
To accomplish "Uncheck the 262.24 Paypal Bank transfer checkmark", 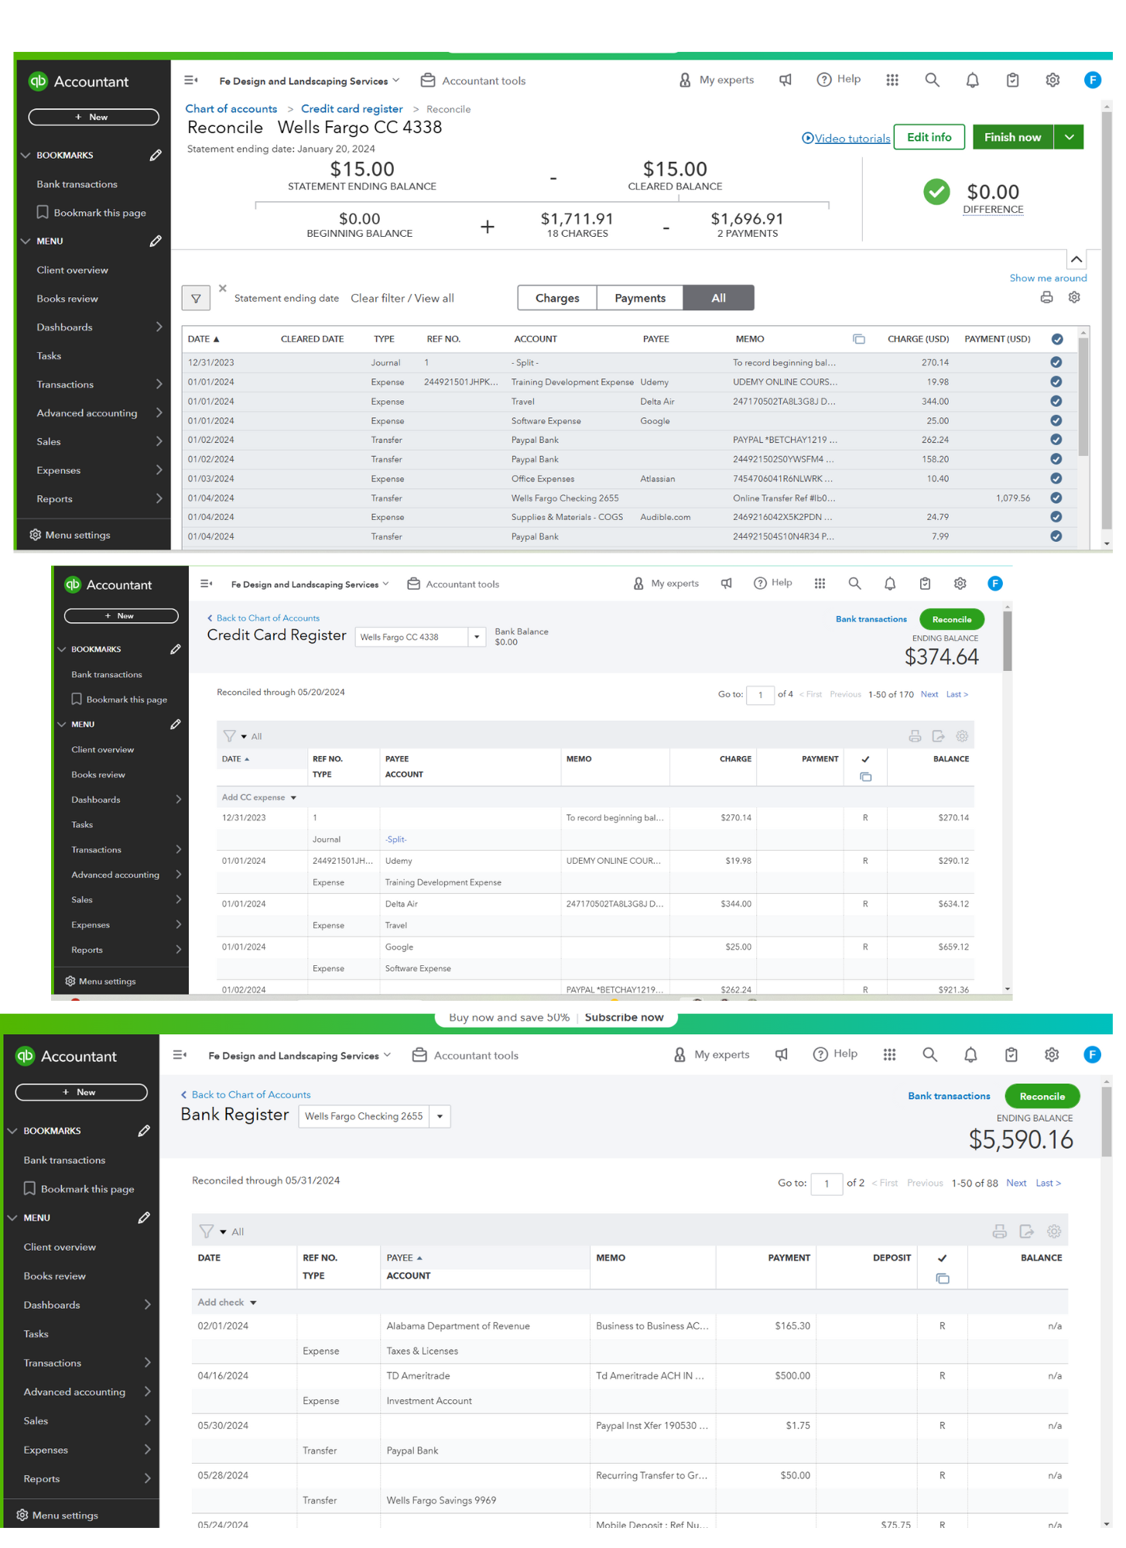I will click(x=1056, y=440).
